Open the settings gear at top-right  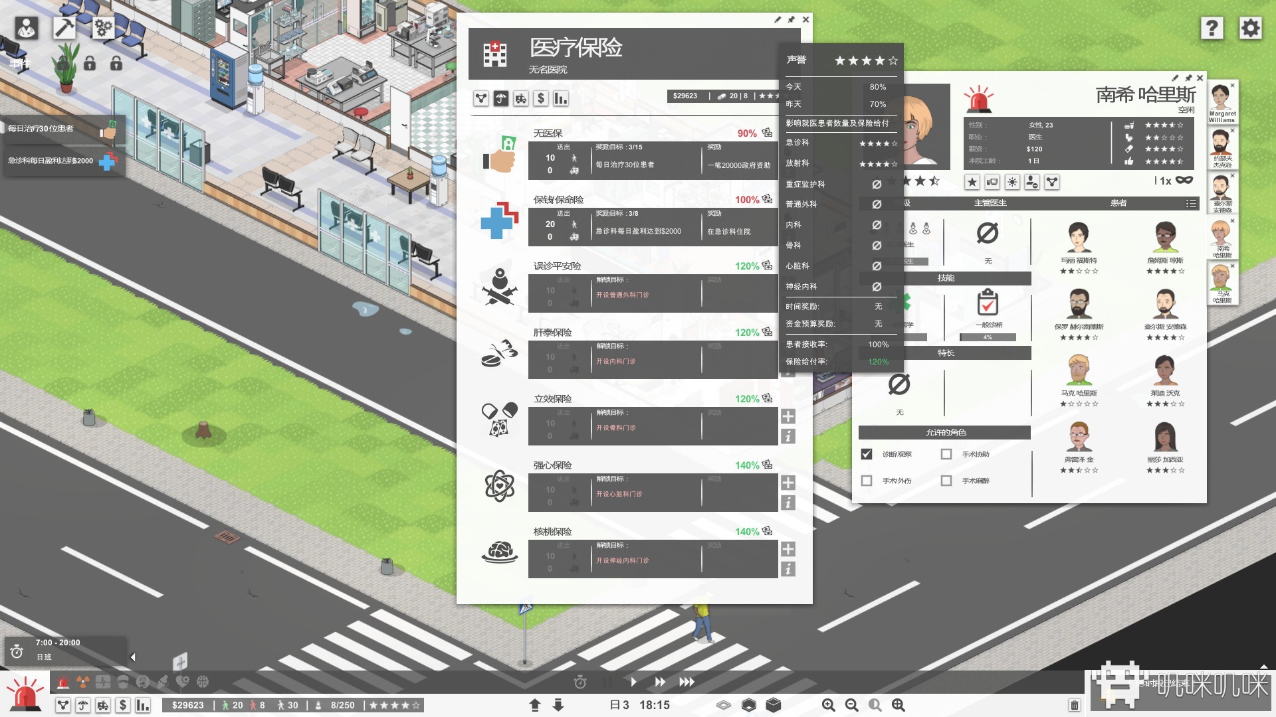pos(1250,28)
